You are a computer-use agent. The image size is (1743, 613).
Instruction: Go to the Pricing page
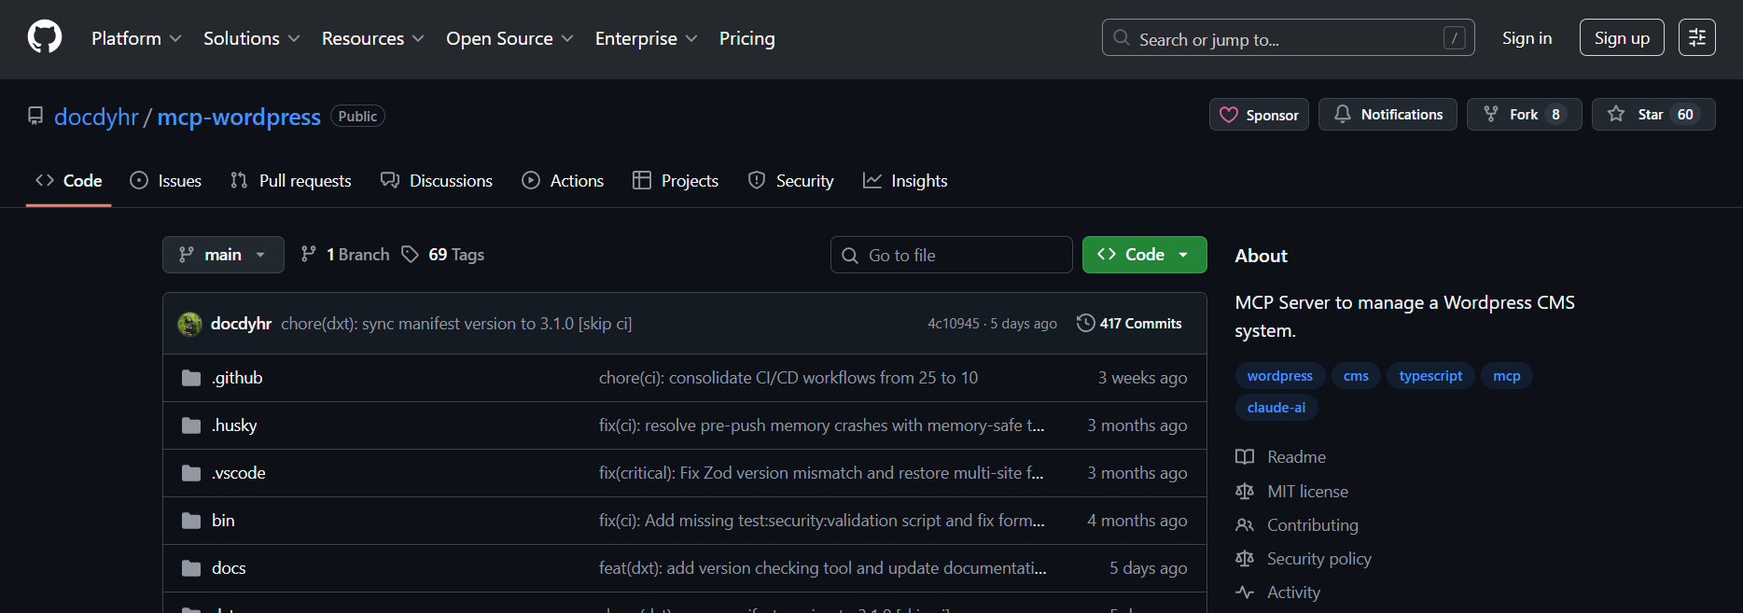[x=746, y=38]
